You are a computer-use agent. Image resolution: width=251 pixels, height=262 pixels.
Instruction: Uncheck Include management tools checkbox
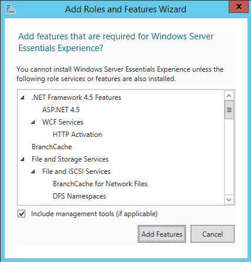[x=21, y=214]
